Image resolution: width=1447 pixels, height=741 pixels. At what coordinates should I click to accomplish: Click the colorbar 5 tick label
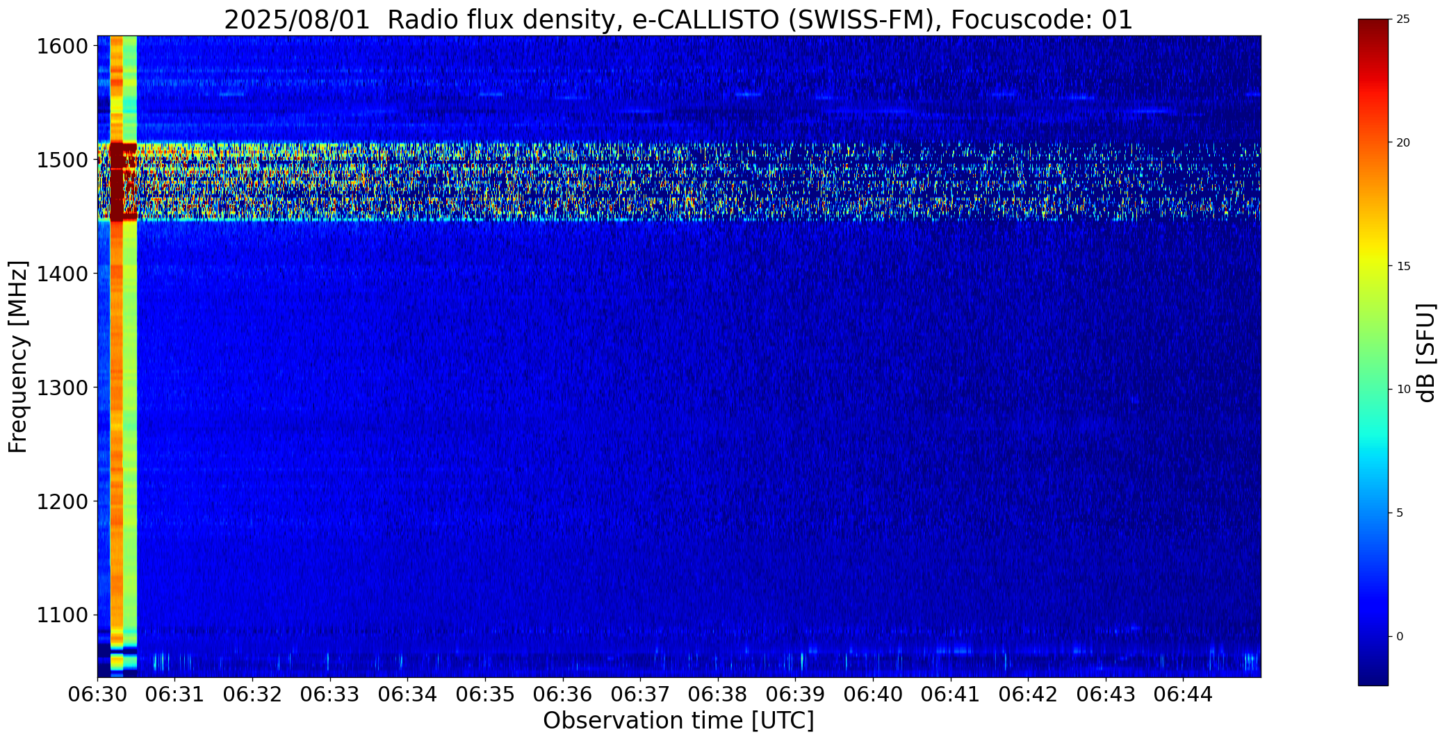(1400, 513)
